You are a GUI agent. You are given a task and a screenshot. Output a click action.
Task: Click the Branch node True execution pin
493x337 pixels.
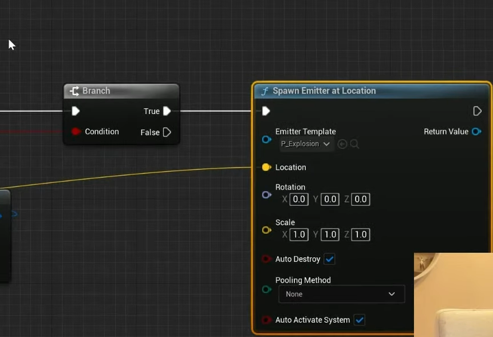[x=167, y=111]
